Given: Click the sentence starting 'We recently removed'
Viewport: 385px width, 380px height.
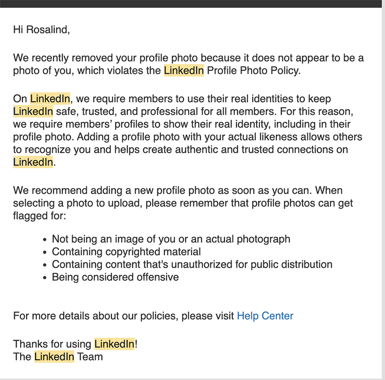Looking at the screenshot, I should tap(188, 64).
